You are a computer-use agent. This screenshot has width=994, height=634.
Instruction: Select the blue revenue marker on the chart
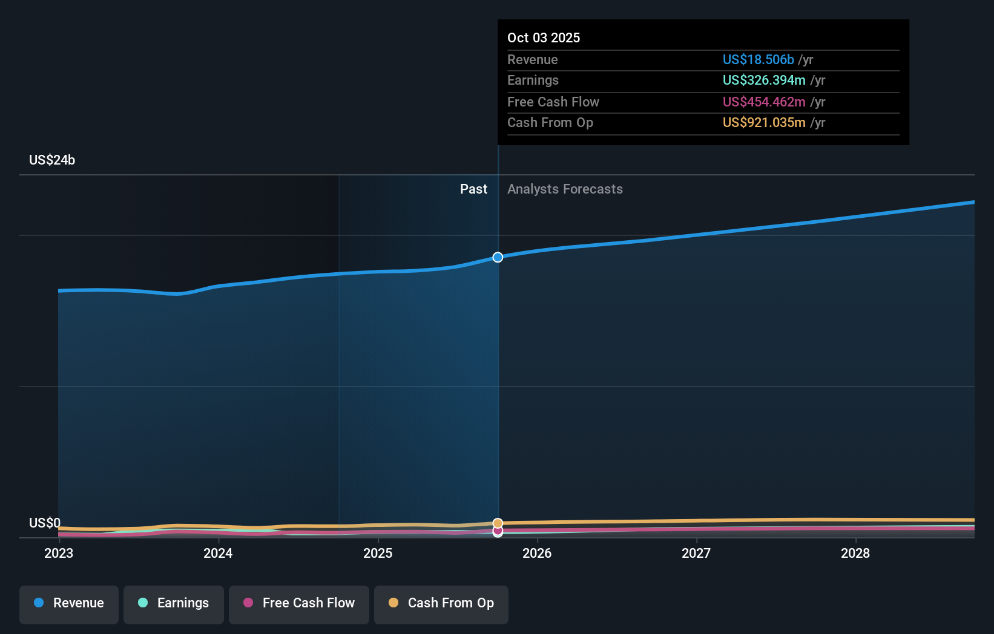click(498, 257)
